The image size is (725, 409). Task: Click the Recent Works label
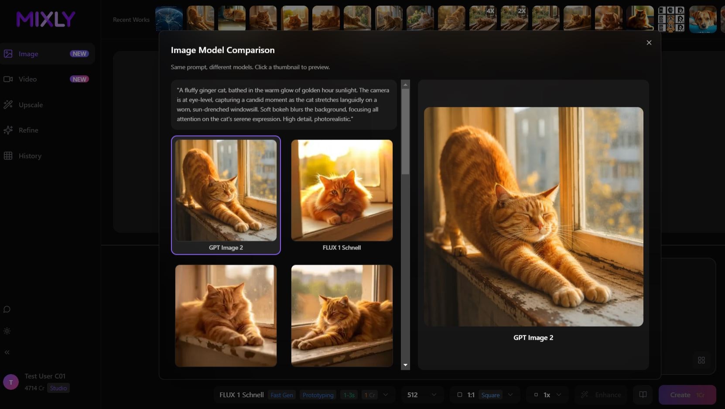pos(131,20)
